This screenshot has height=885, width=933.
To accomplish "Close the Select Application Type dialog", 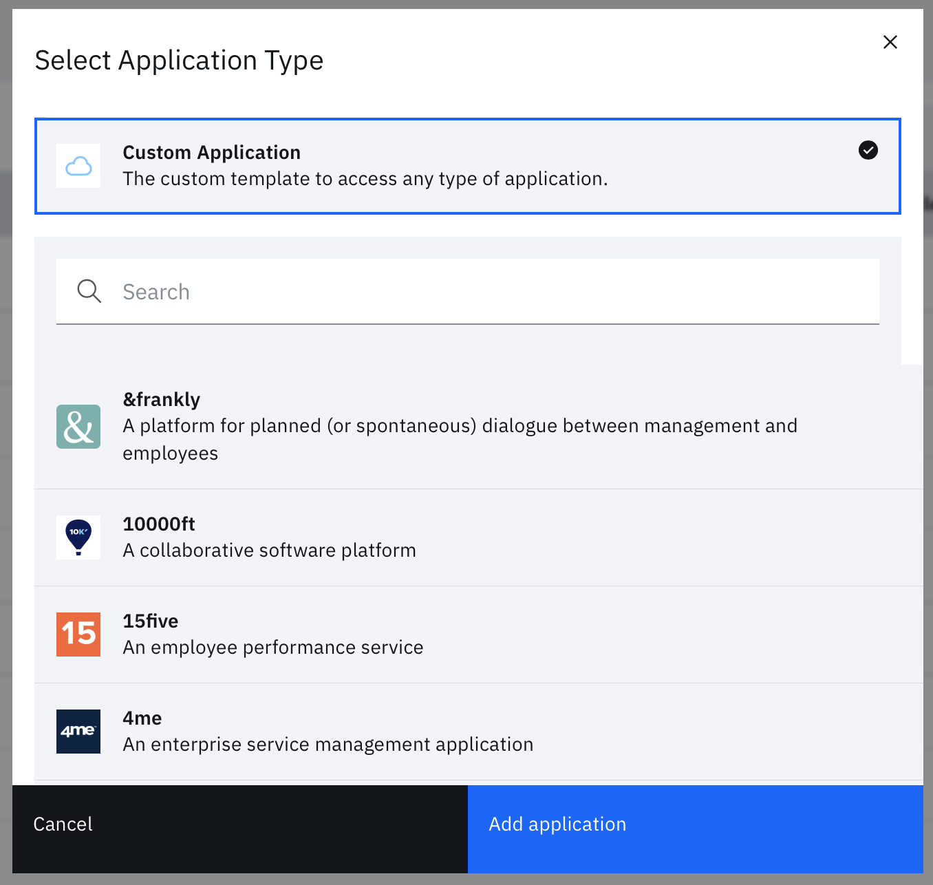I will pyautogui.click(x=890, y=42).
